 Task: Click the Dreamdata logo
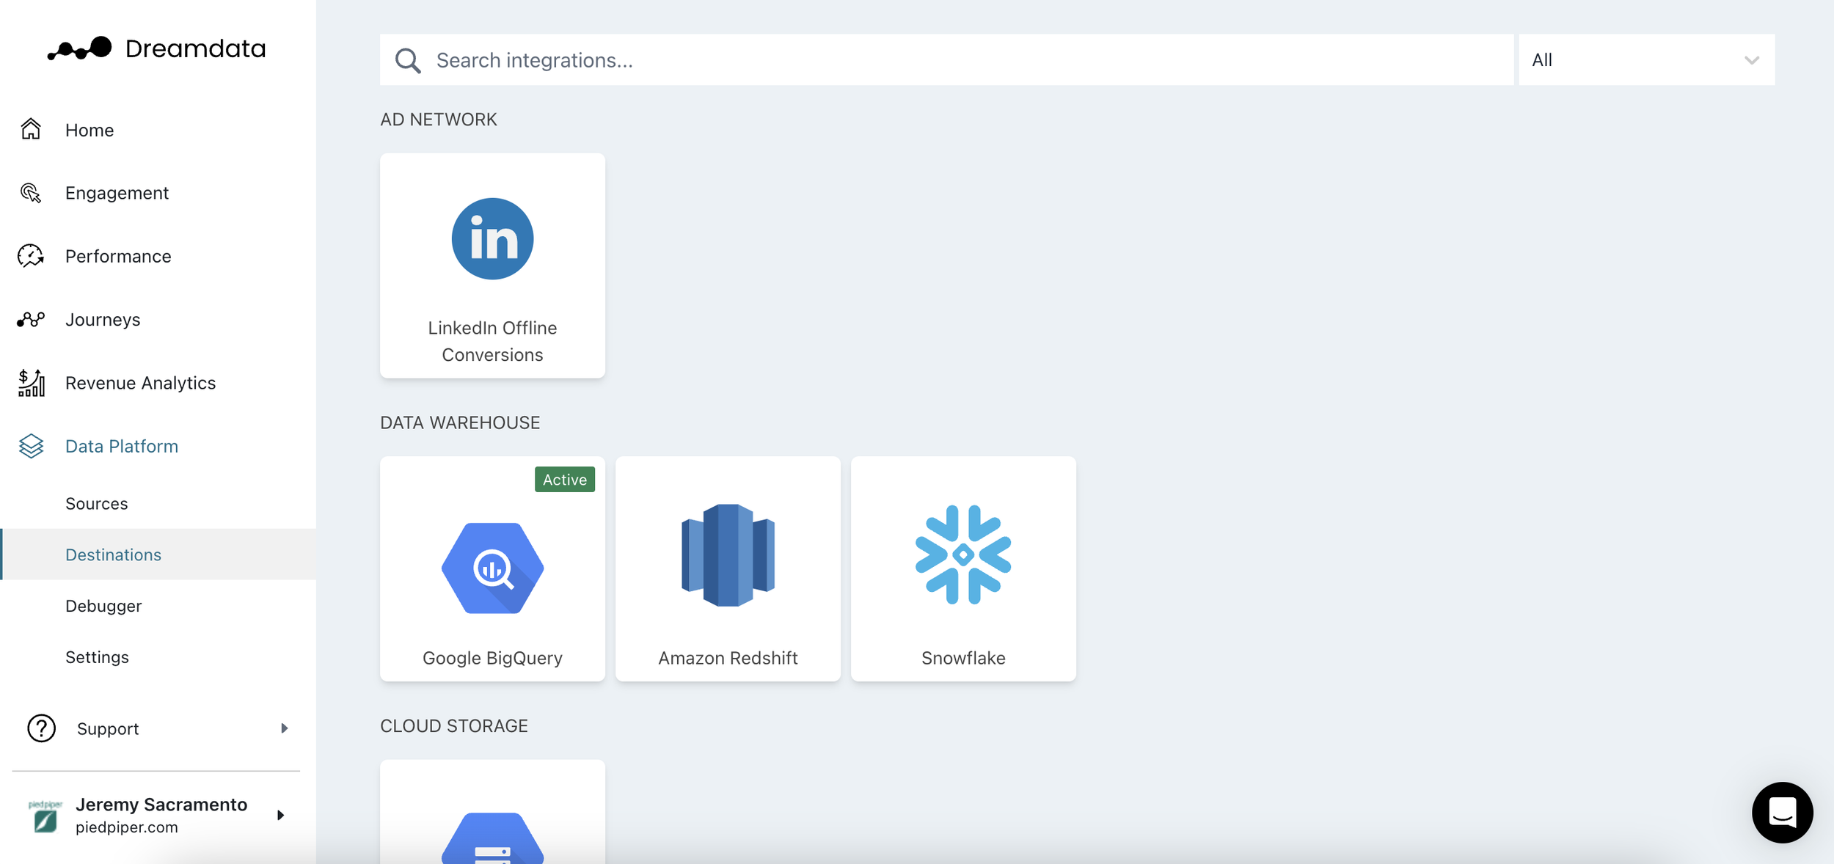coord(156,48)
